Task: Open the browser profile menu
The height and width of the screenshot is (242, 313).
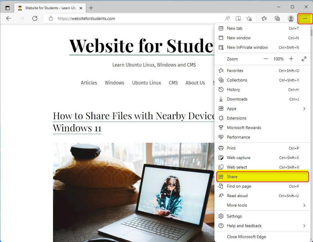Action: click(291, 18)
